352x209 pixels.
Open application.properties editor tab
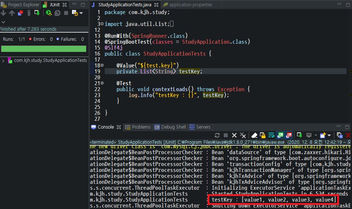pos(188,5)
